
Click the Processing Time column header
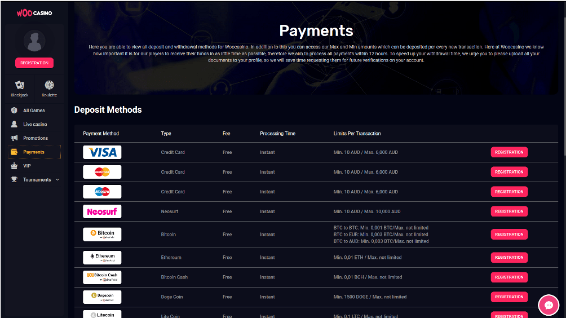pos(277,134)
